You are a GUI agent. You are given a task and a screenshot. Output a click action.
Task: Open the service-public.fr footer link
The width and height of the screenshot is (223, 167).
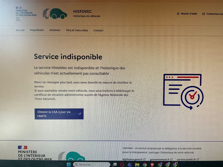pyautogui.click(x=188, y=159)
